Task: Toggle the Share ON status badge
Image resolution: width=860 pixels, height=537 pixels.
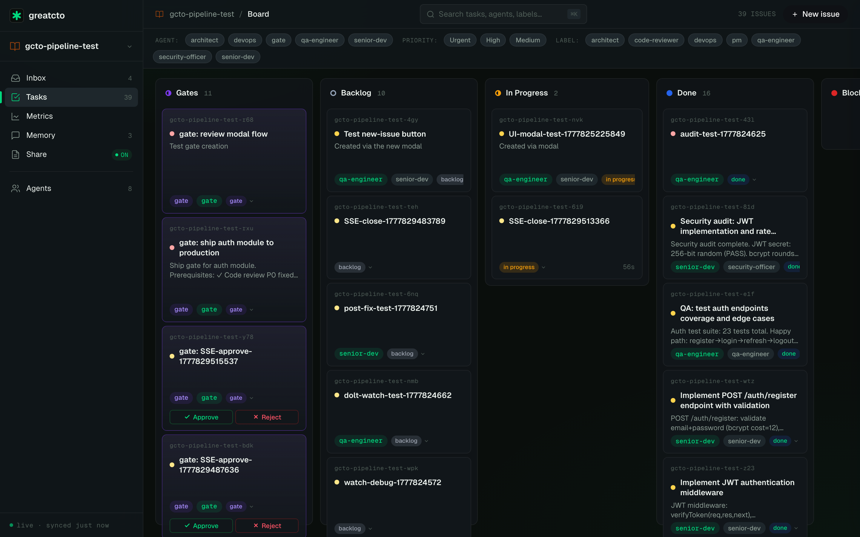Action: pos(122,155)
